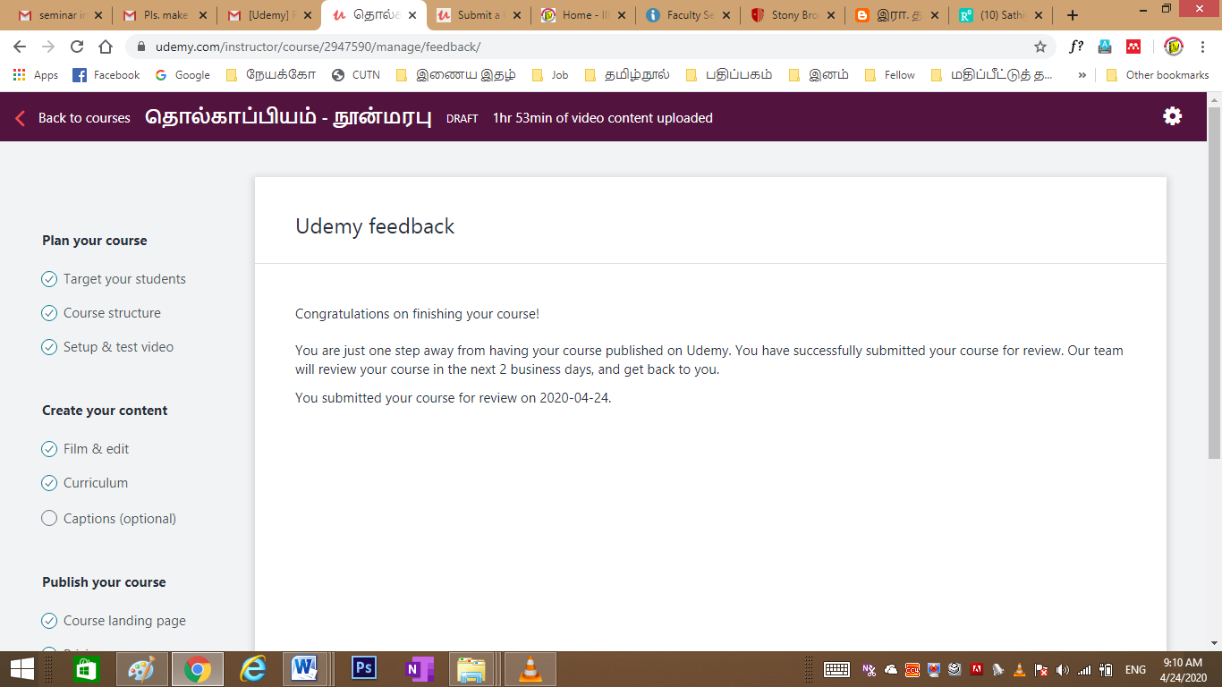Switch to the Faculty Se tab

690,15
